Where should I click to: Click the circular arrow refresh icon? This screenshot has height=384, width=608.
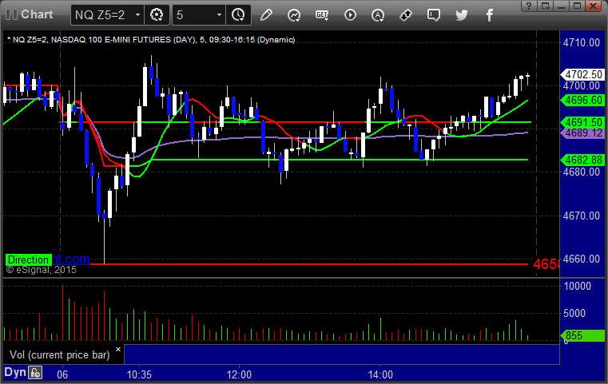[293, 14]
